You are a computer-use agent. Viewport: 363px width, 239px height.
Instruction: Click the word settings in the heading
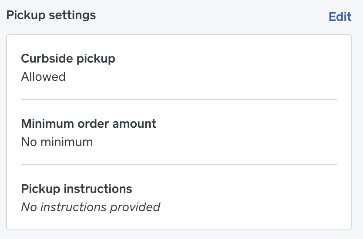(x=72, y=15)
